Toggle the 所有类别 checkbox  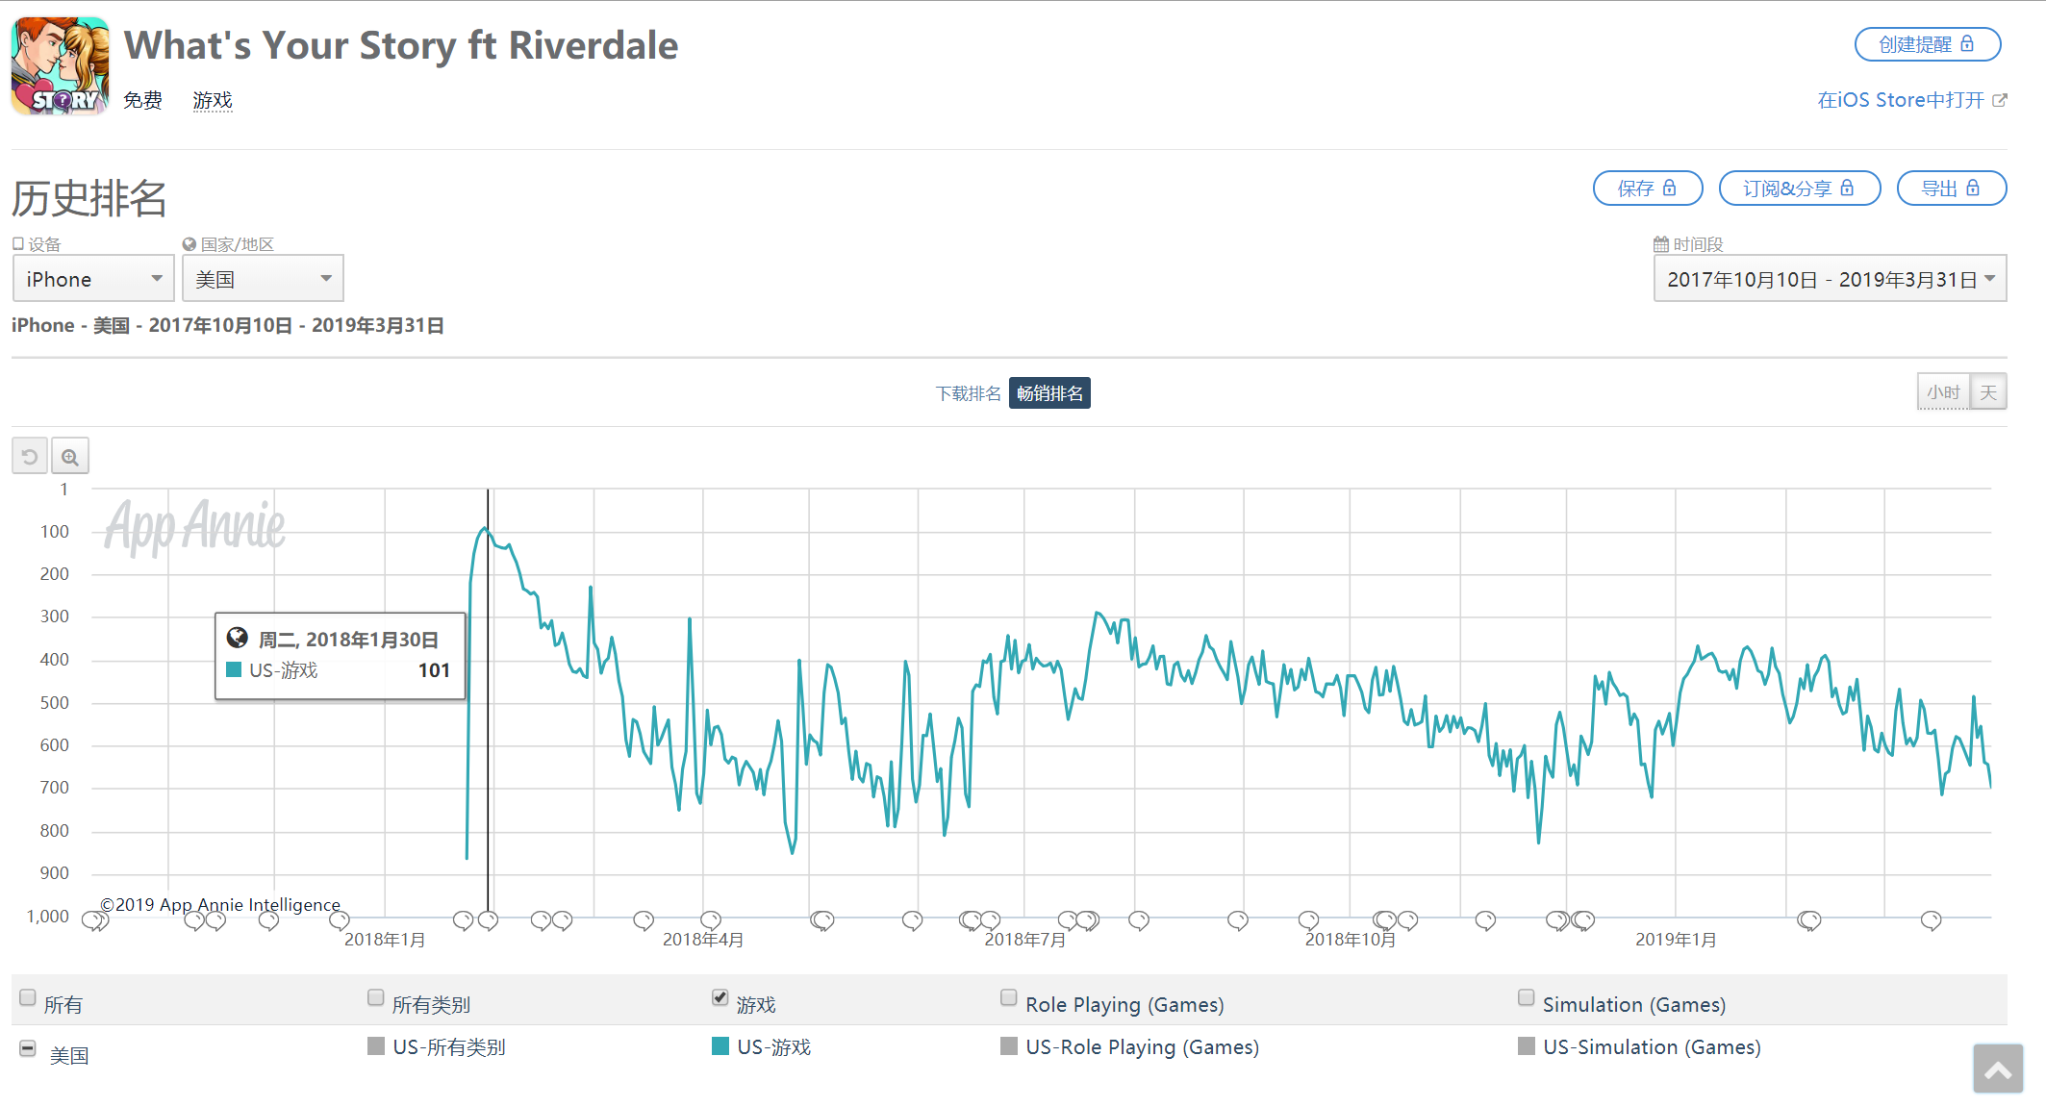coord(376,997)
